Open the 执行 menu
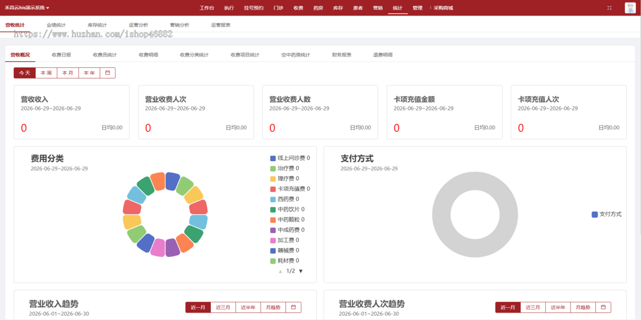 click(229, 8)
